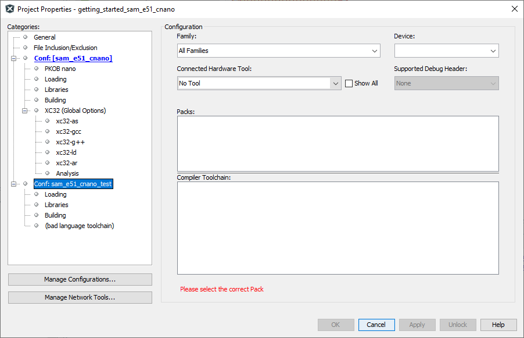Image resolution: width=524 pixels, height=338 pixels.
Task: Select the xc32-g++ category
Action: [x=70, y=142]
